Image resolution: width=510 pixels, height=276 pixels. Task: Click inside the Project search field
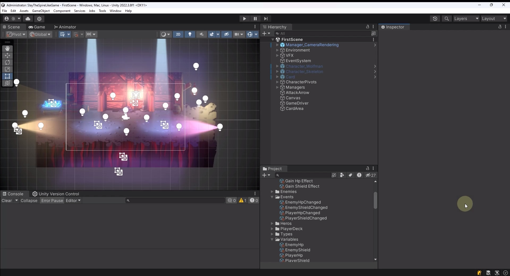303,175
